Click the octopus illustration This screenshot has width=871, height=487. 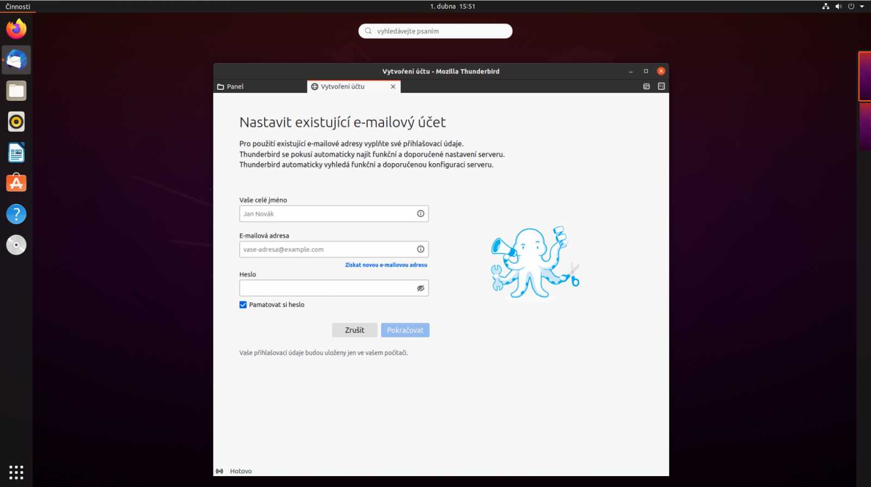point(535,263)
